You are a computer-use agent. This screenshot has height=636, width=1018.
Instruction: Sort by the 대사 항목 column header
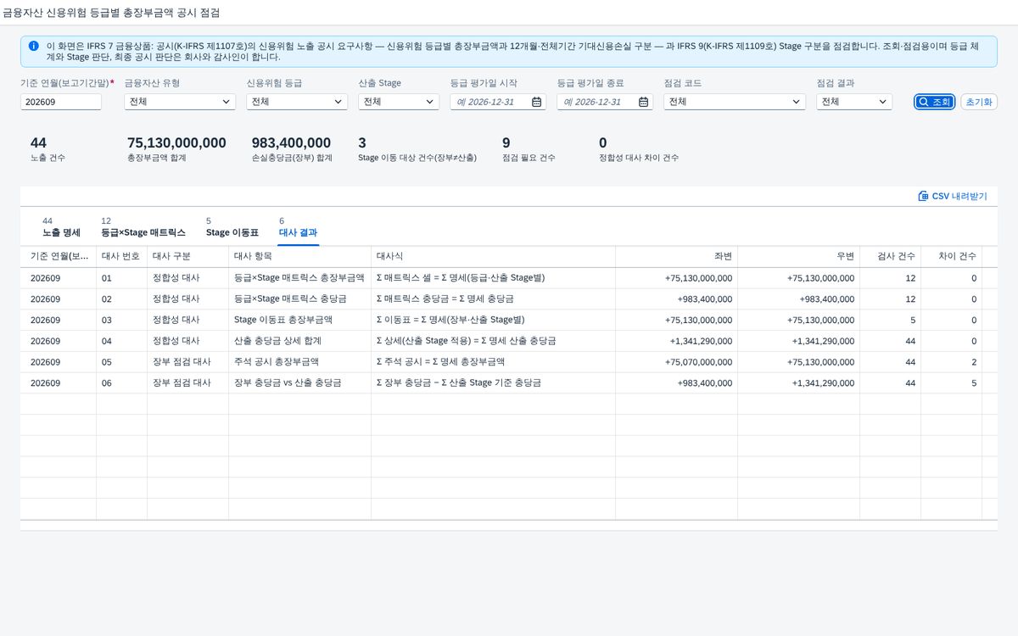click(299, 257)
